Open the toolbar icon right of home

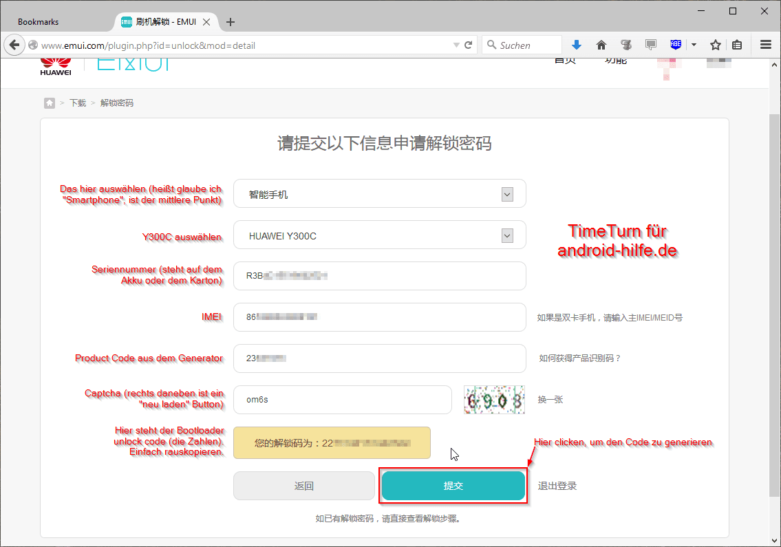pyautogui.click(x=626, y=45)
